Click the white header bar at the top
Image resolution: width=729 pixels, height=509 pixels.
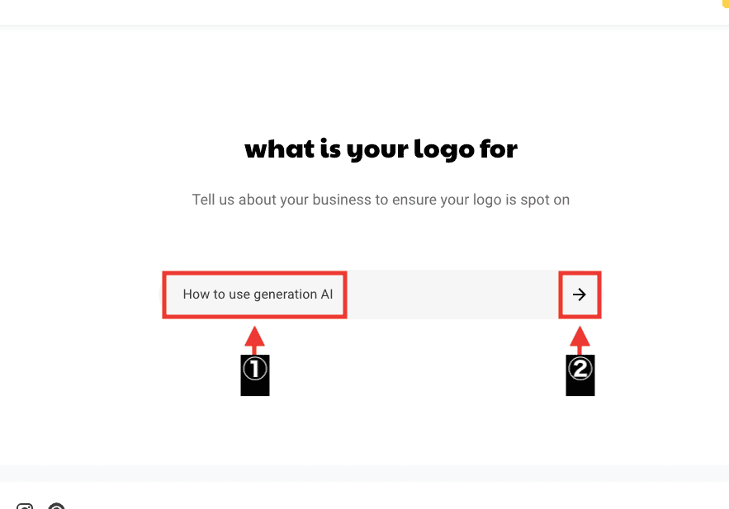[365, 12]
